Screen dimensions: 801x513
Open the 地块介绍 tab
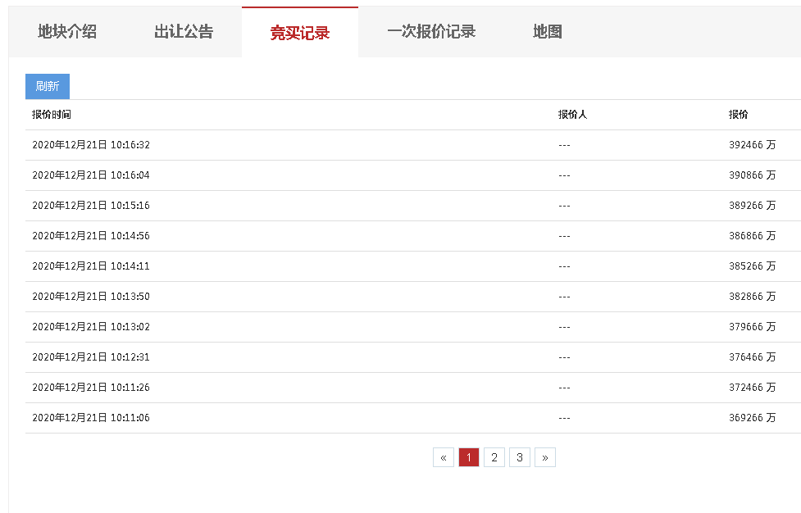(67, 32)
